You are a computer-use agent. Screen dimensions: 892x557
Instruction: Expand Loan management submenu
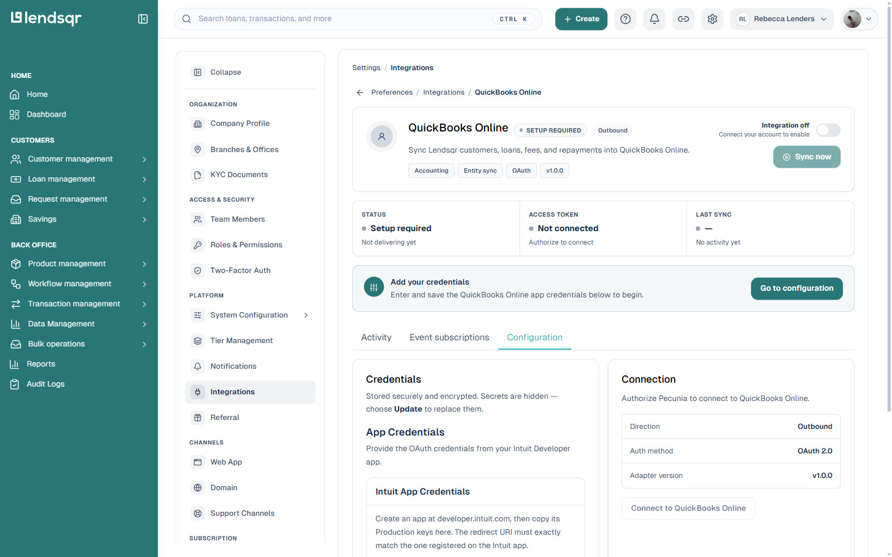[144, 179]
